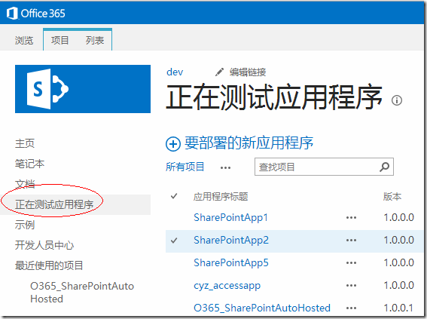Sort by 版本 column header
Screen dimensions: 427x319
tap(392, 196)
